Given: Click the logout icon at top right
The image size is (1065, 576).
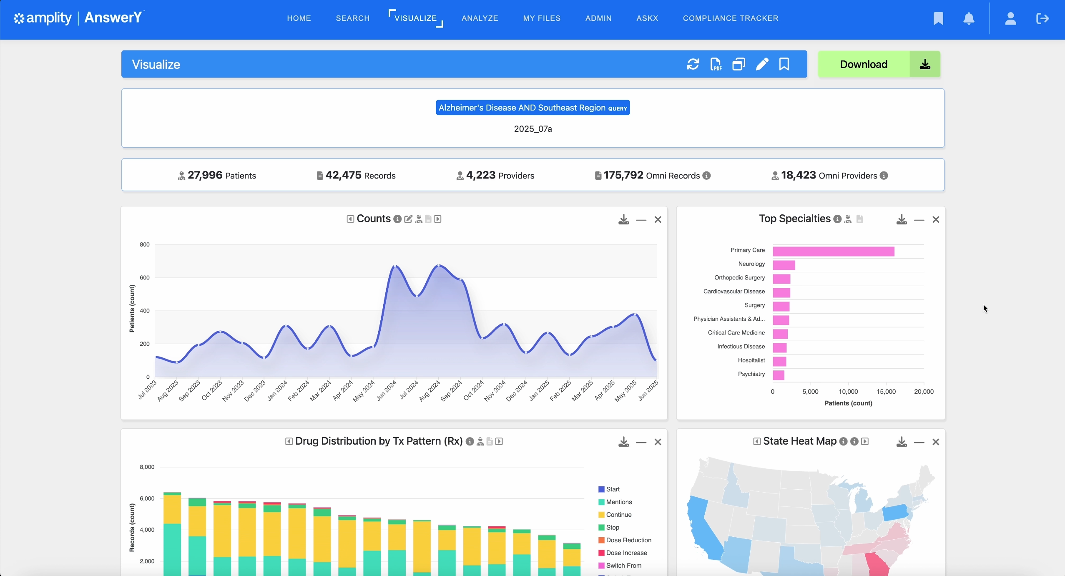Looking at the screenshot, I should click(1042, 18).
